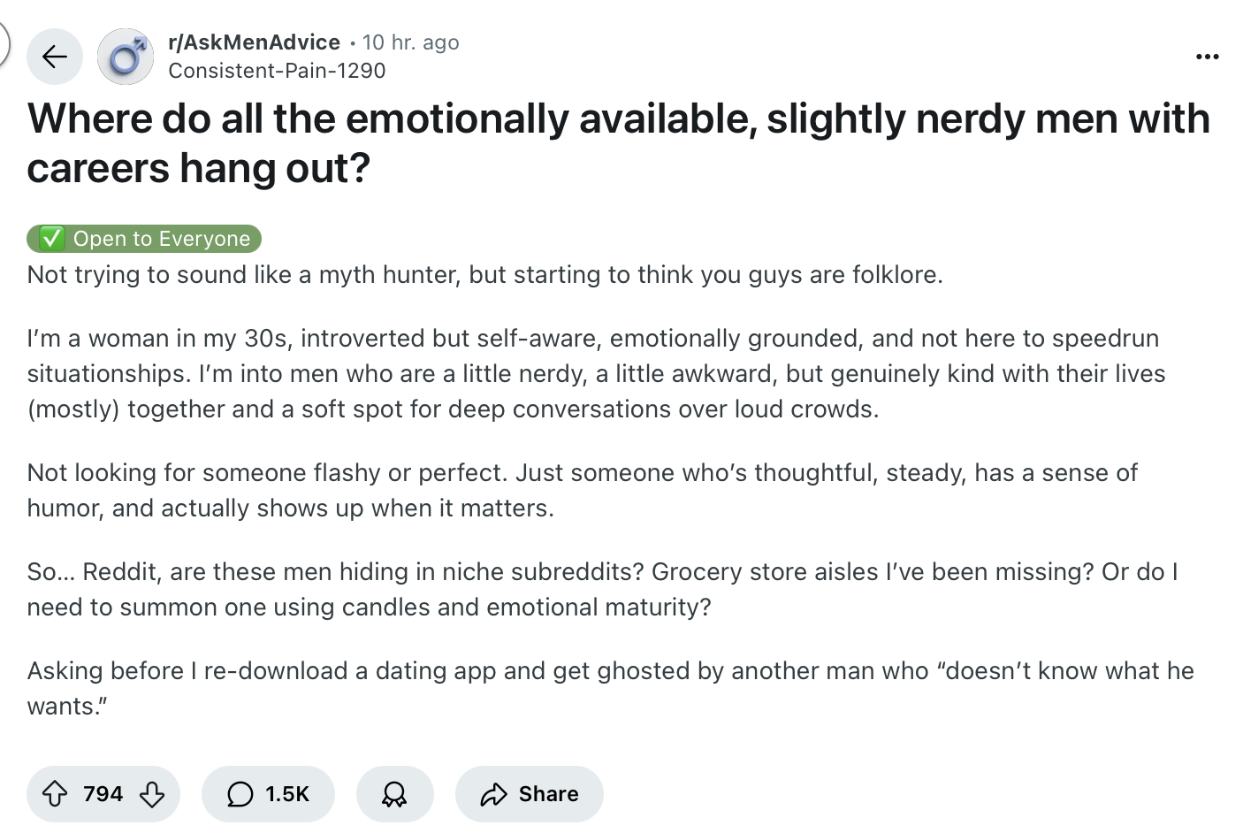Open Consistent-Pain-1290 user profile

tap(277, 71)
